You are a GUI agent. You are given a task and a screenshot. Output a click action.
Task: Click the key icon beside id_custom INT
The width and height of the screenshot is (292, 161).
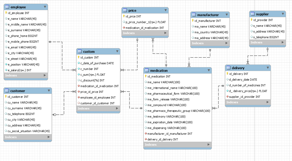(x=79, y=57)
